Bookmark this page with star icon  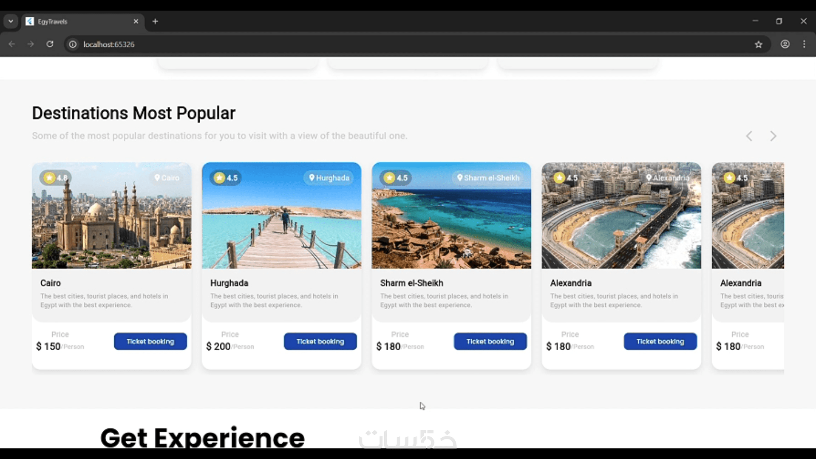(x=759, y=44)
